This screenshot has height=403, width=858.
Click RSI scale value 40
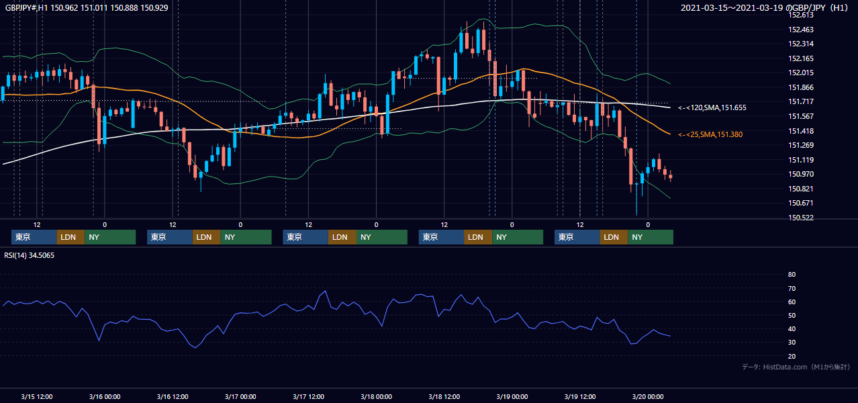coord(792,328)
